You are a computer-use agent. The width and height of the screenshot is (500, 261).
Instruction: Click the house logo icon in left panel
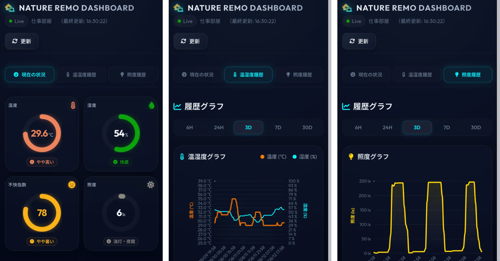(10, 8)
